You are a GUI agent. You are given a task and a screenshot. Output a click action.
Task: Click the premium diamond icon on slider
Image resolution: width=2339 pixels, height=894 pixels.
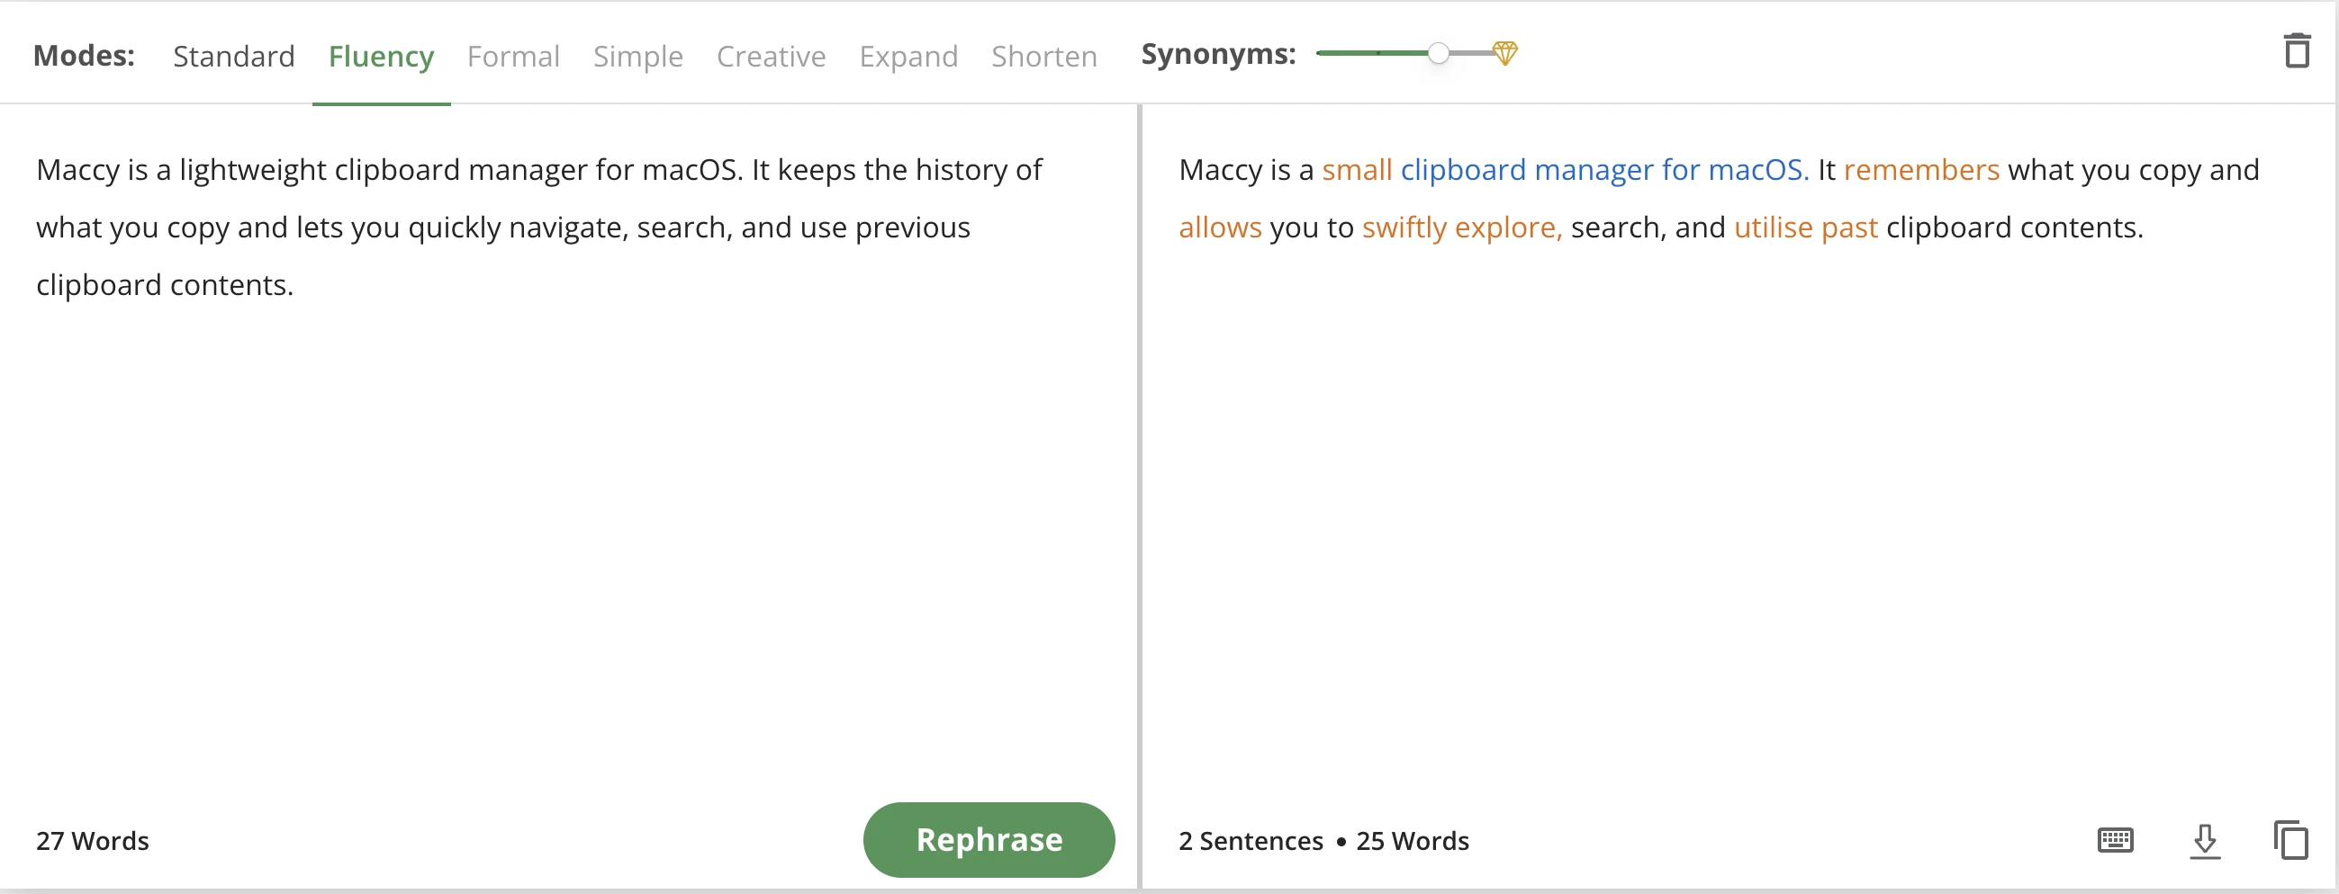click(x=1504, y=53)
